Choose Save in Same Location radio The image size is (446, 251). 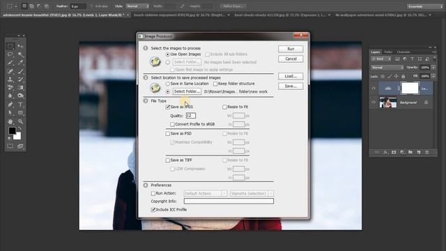pos(168,84)
